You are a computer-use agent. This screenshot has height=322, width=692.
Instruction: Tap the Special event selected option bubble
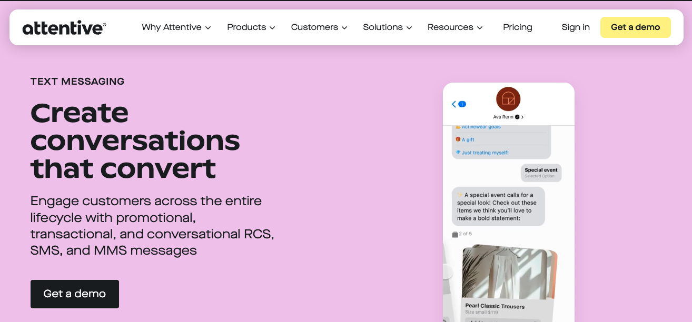pyautogui.click(x=541, y=173)
